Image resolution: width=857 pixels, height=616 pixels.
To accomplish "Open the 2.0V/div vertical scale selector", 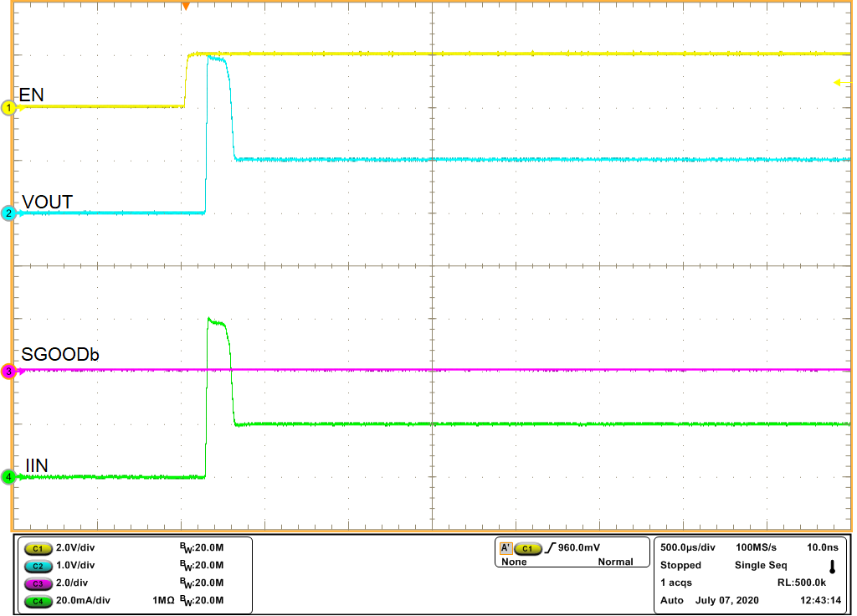I will [74, 548].
